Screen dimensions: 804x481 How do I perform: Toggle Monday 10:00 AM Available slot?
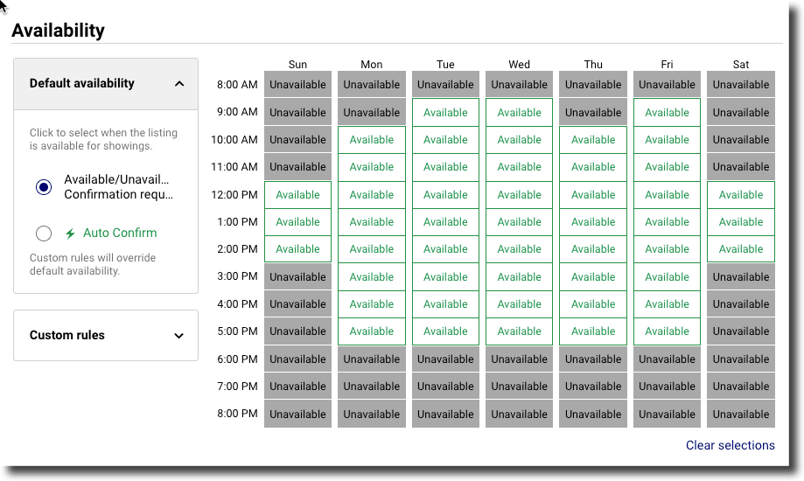click(372, 139)
